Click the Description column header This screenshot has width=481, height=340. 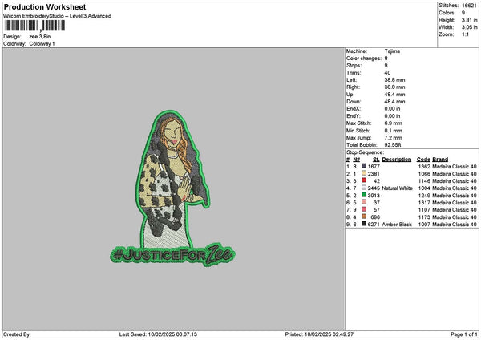point(396,159)
